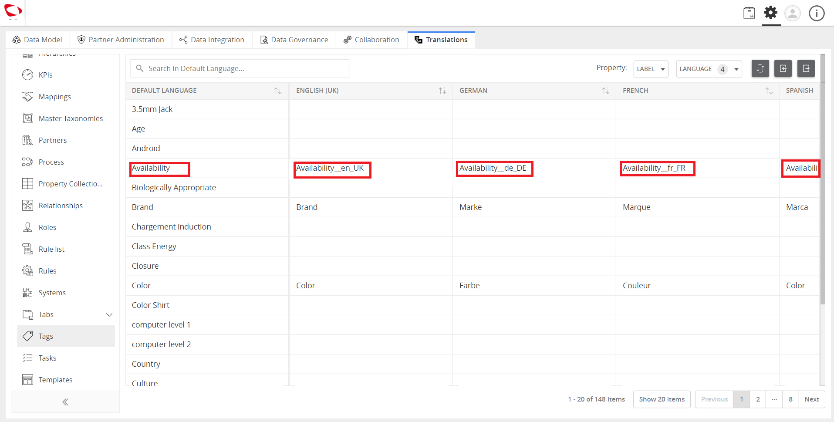Expand the Tabs sidebar section
The height and width of the screenshot is (422, 834).
109,314
